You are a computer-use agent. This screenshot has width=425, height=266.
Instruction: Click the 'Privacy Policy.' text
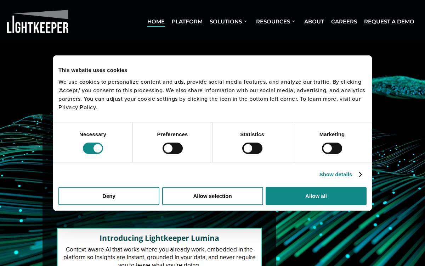pos(78,107)
